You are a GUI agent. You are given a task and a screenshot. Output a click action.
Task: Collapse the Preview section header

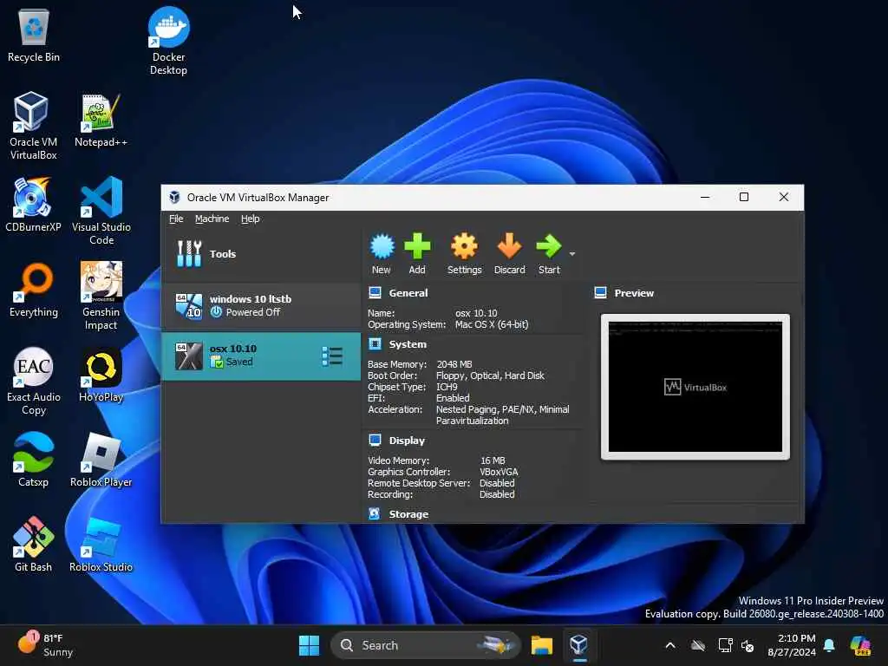pyautogui.click(x=634, y=293)
